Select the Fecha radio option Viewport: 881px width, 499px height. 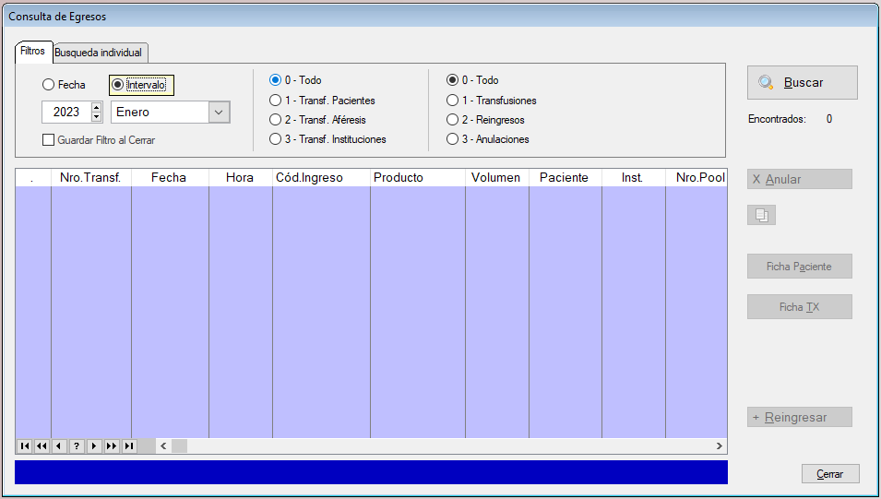(48, 85)
